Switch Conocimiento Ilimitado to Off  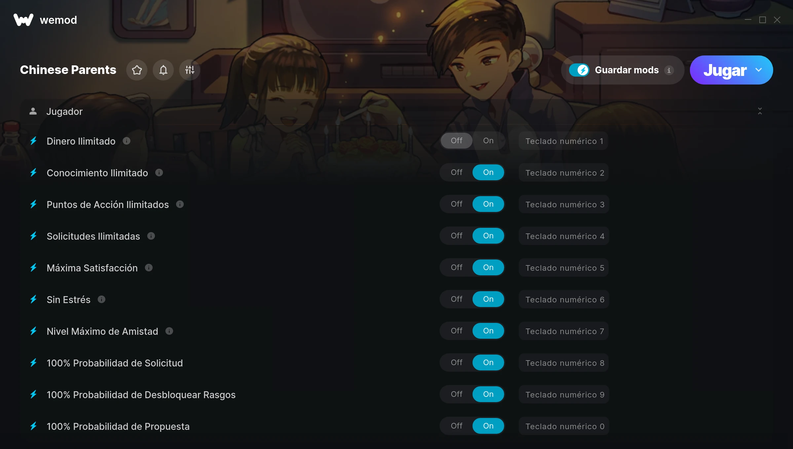(x=457, y=172)
